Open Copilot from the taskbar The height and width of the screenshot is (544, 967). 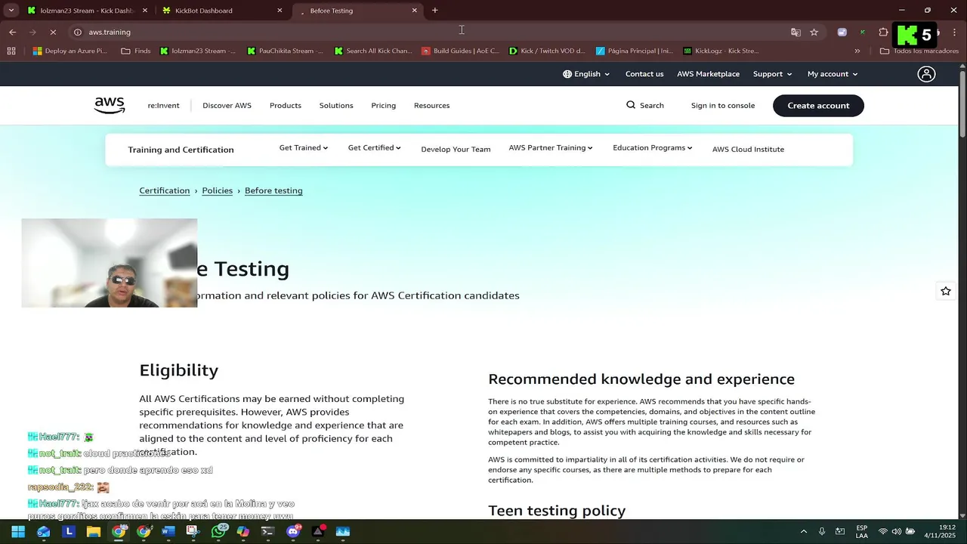point(243,532)
